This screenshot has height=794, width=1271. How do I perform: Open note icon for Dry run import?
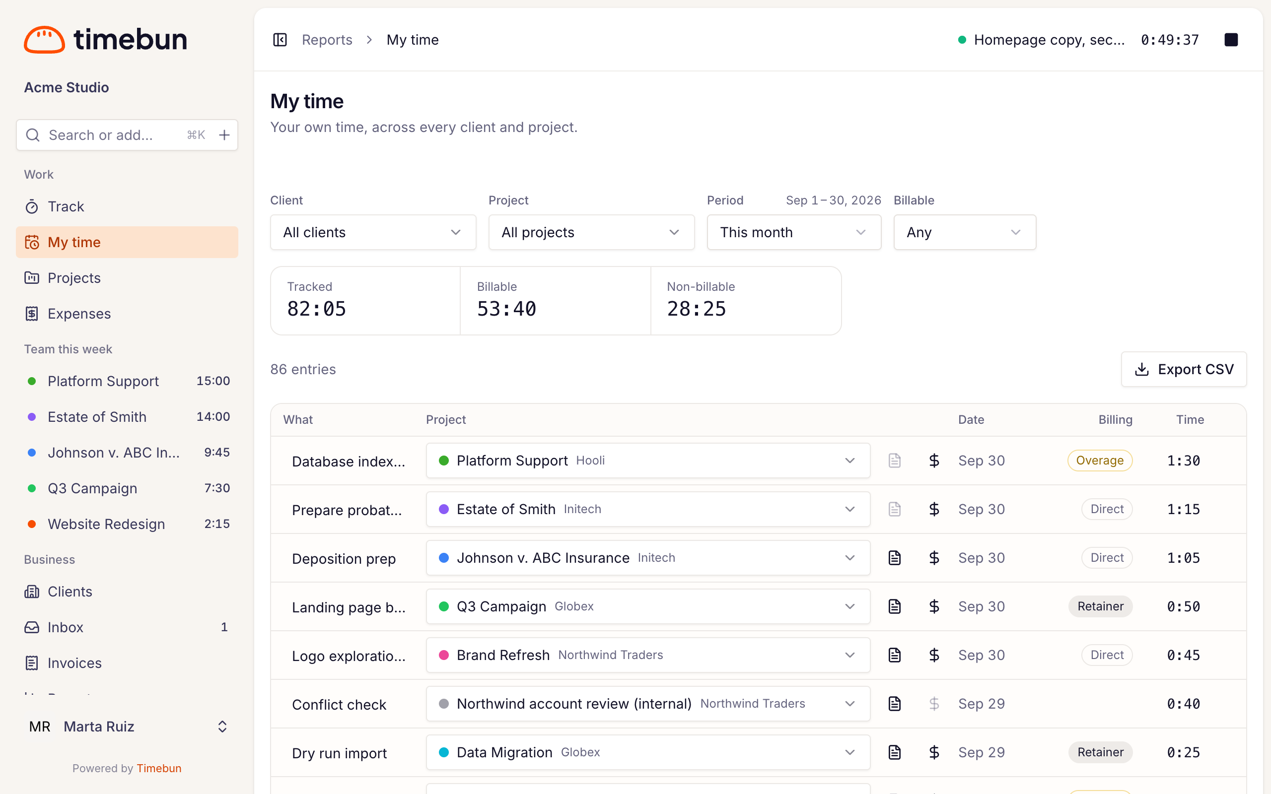pos(895,752)
